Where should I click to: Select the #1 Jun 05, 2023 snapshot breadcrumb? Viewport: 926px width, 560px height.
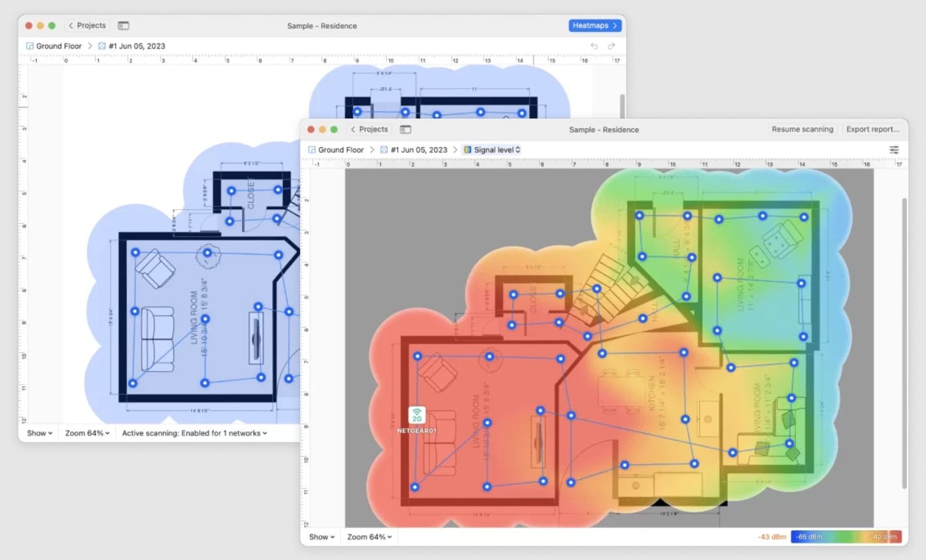coord(417,150)
